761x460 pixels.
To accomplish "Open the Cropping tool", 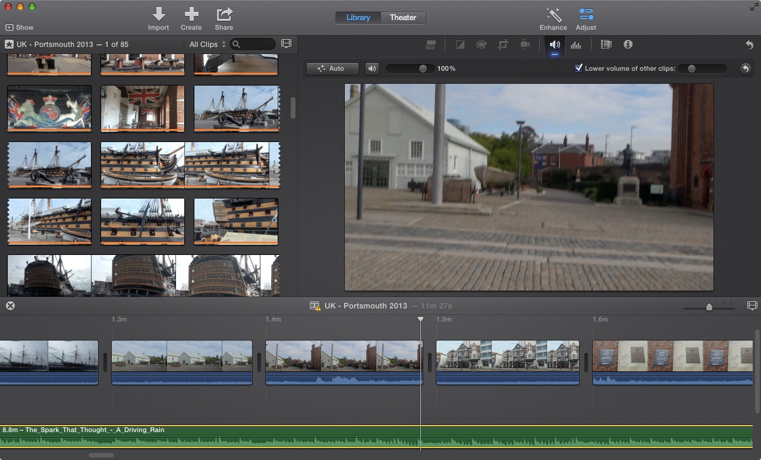I will [503, 45].
